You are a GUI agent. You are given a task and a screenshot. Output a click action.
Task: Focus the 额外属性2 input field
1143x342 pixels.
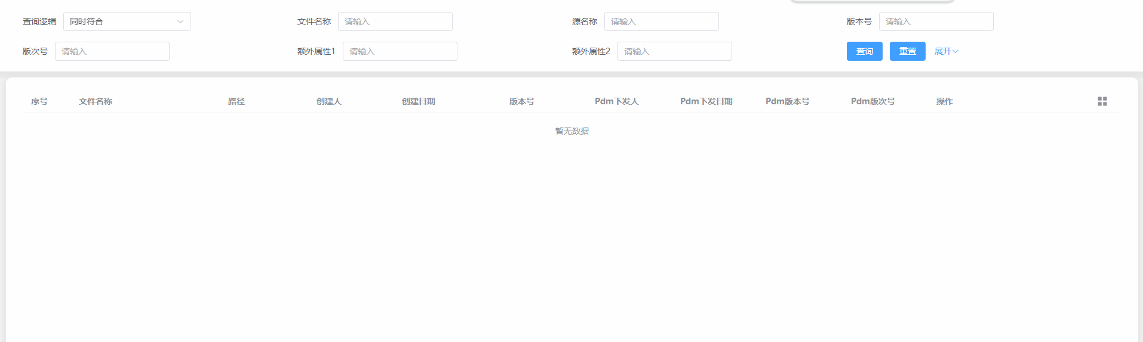pos(675,51)
